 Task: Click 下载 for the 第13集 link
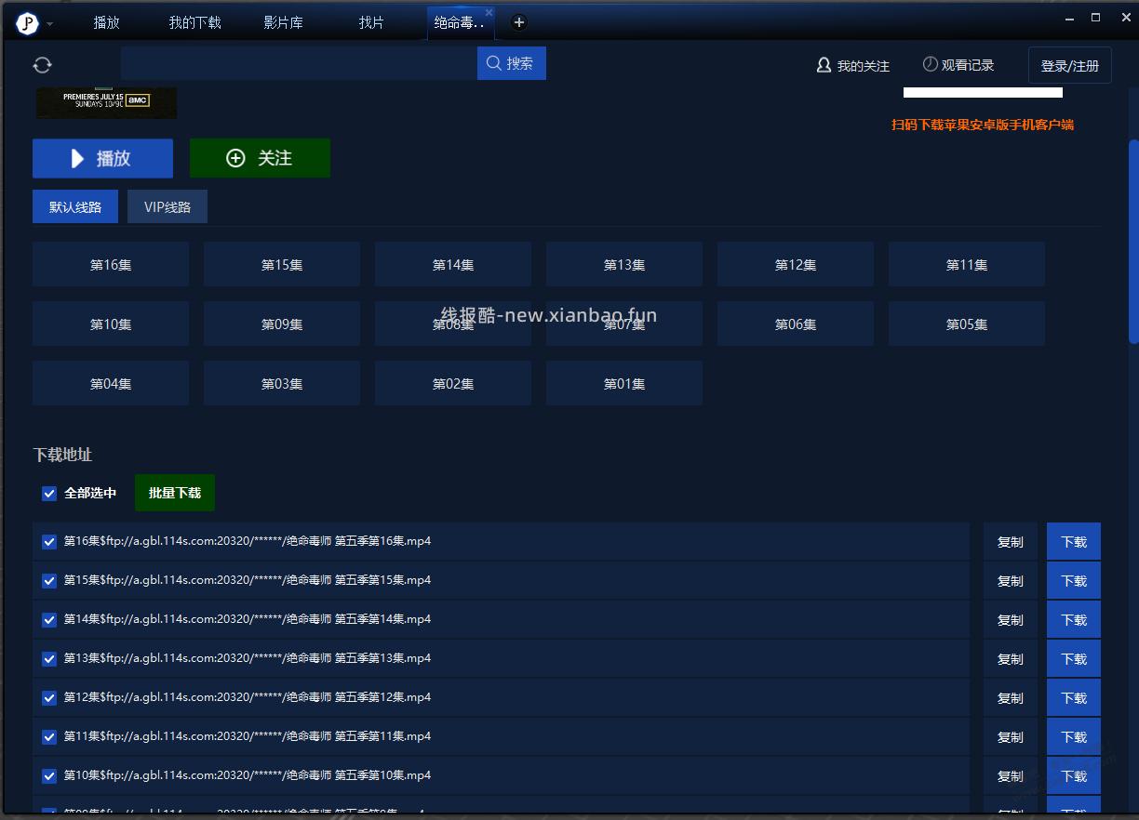click(1074, 659)
